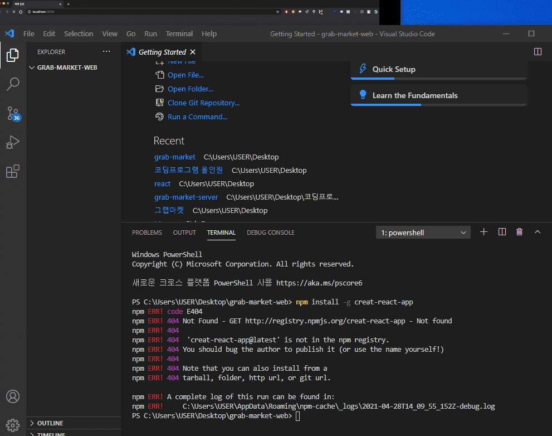Image resolution: width=552 pixels, height=436 pixels.
Task: Switch to the PROBLEMS panel tab
Action: [147, 232]
